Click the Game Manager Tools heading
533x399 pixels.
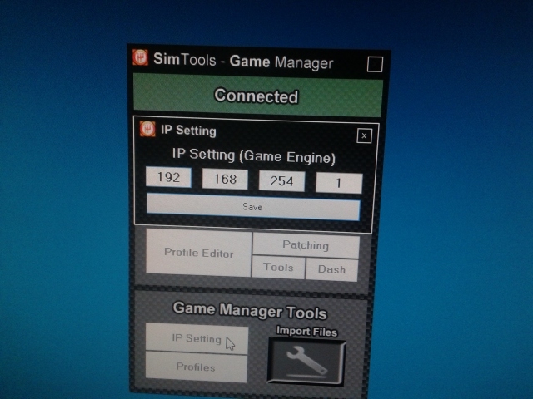coord(250,311)
